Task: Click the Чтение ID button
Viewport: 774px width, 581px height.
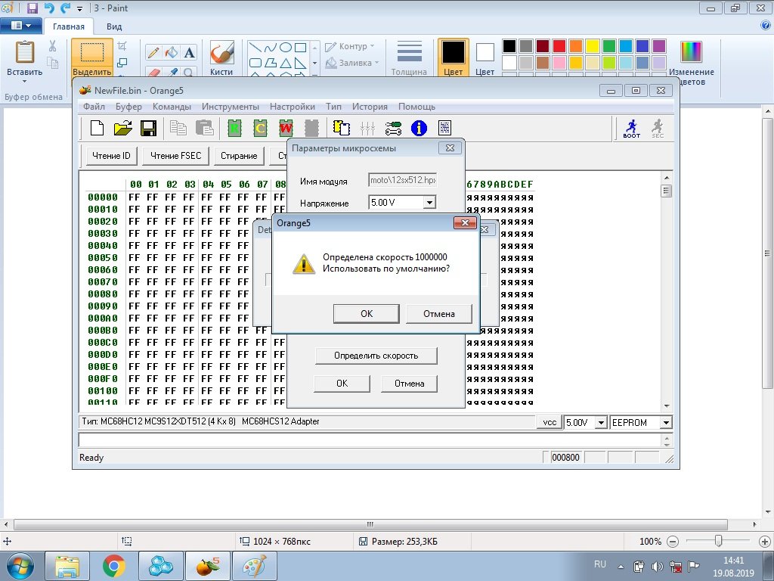Action: (x=111, y=156)
